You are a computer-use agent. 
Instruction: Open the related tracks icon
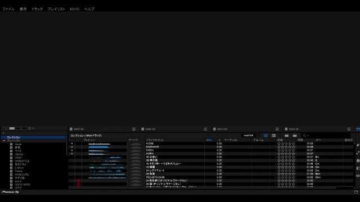click(x=358, y=153)
